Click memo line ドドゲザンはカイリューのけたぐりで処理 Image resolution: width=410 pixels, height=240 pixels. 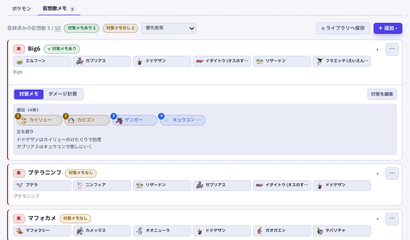(59, 140)
